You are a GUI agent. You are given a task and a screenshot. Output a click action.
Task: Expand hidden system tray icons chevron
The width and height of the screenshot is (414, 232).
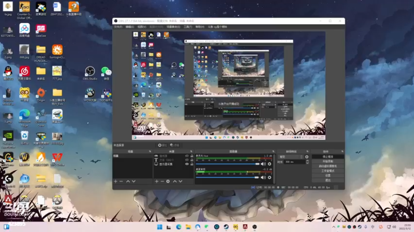click(333, 227)
